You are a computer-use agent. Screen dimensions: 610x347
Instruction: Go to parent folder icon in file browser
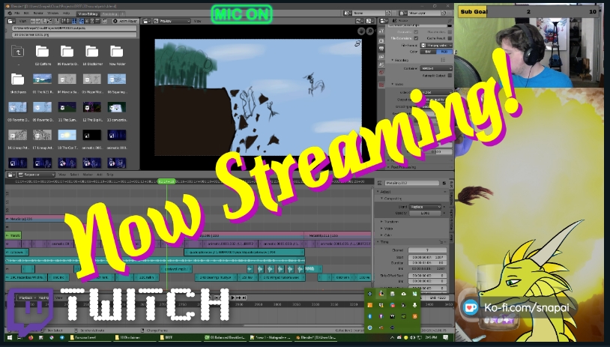pos(17,52)
